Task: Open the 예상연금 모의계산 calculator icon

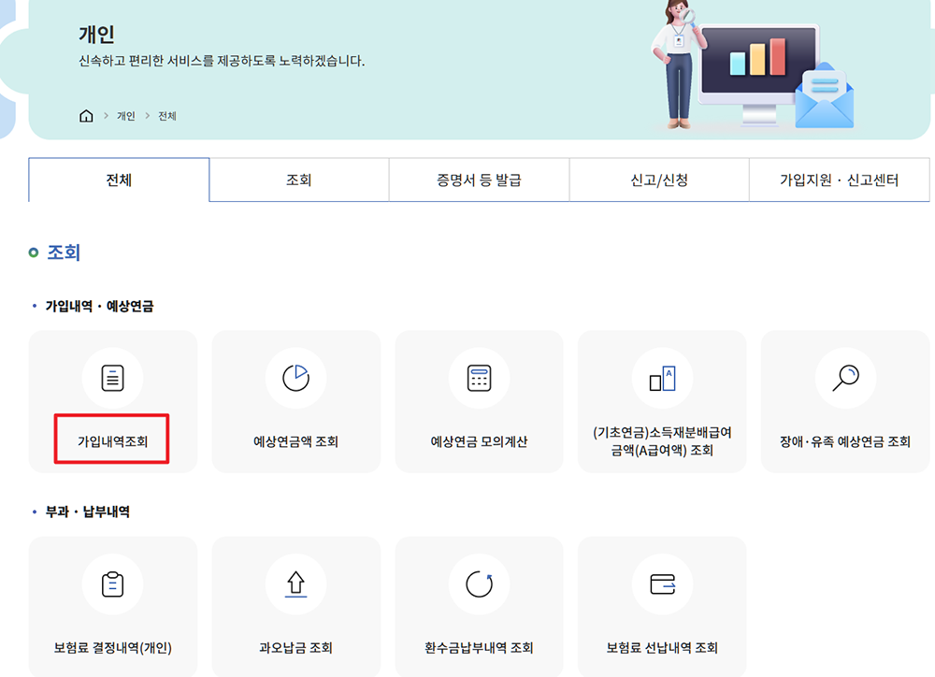Action: click(x=479, y=379)
